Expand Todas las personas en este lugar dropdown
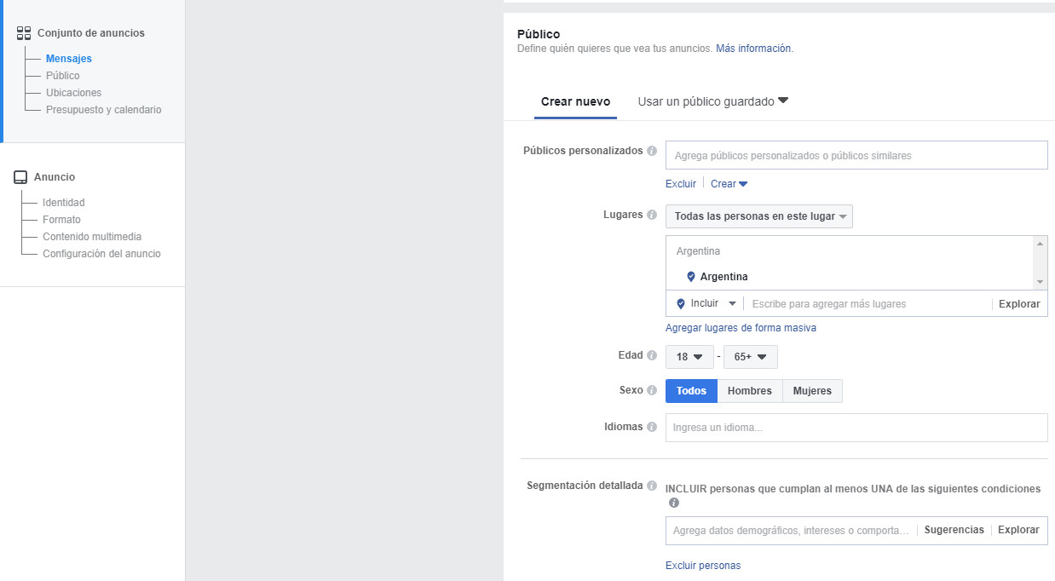 click(x=758, y=216)
